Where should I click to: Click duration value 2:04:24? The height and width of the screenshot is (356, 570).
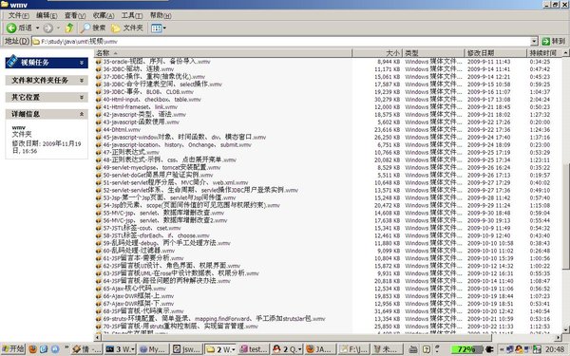coord(540,99)
